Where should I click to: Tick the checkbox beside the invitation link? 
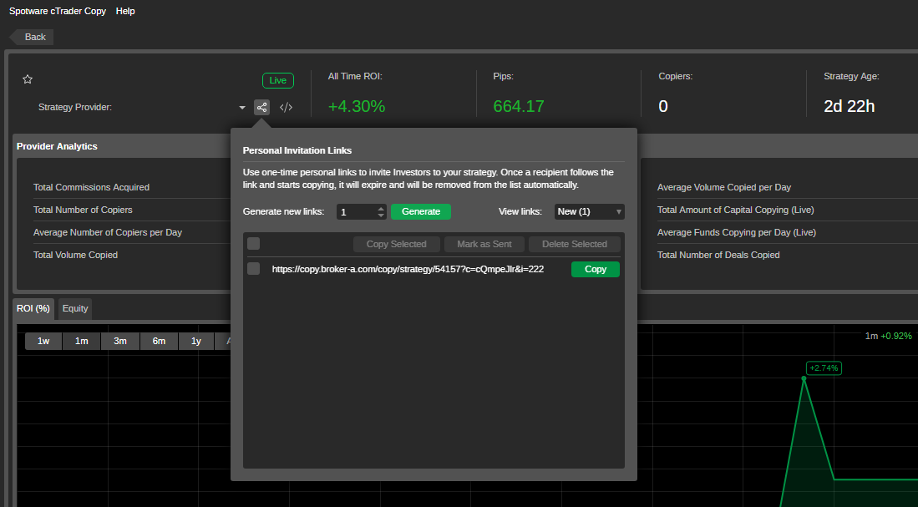click(x=253, y=269)
